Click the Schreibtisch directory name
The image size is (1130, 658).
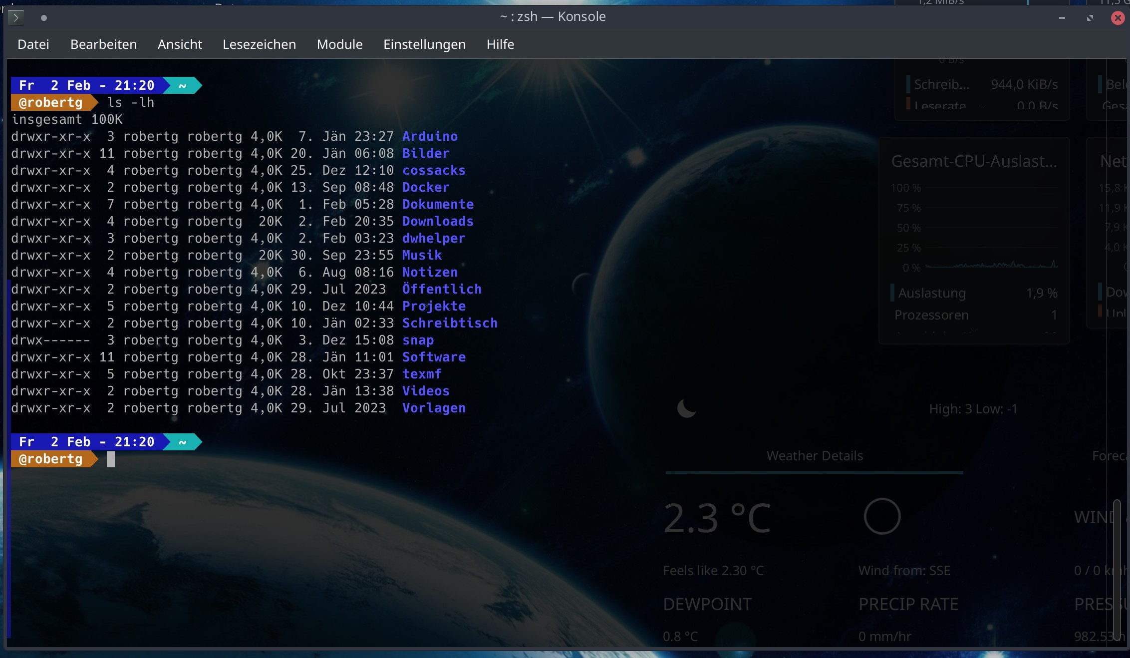450,323
